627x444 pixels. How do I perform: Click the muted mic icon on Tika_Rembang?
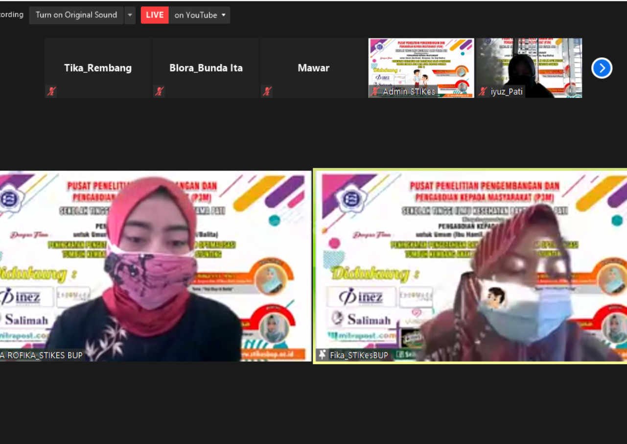click(x=51, y=91)
